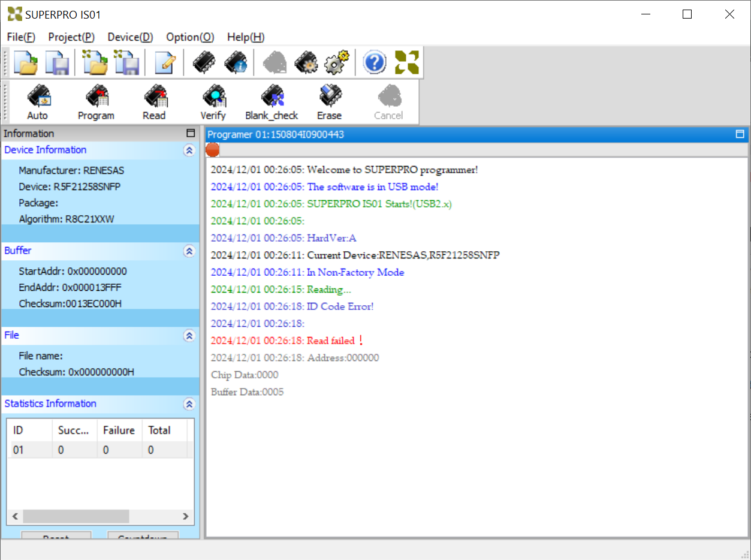Click the 'Manufacturer: RENESAS' line
Viewport: 751px width, 560px height.
[71, 170]
